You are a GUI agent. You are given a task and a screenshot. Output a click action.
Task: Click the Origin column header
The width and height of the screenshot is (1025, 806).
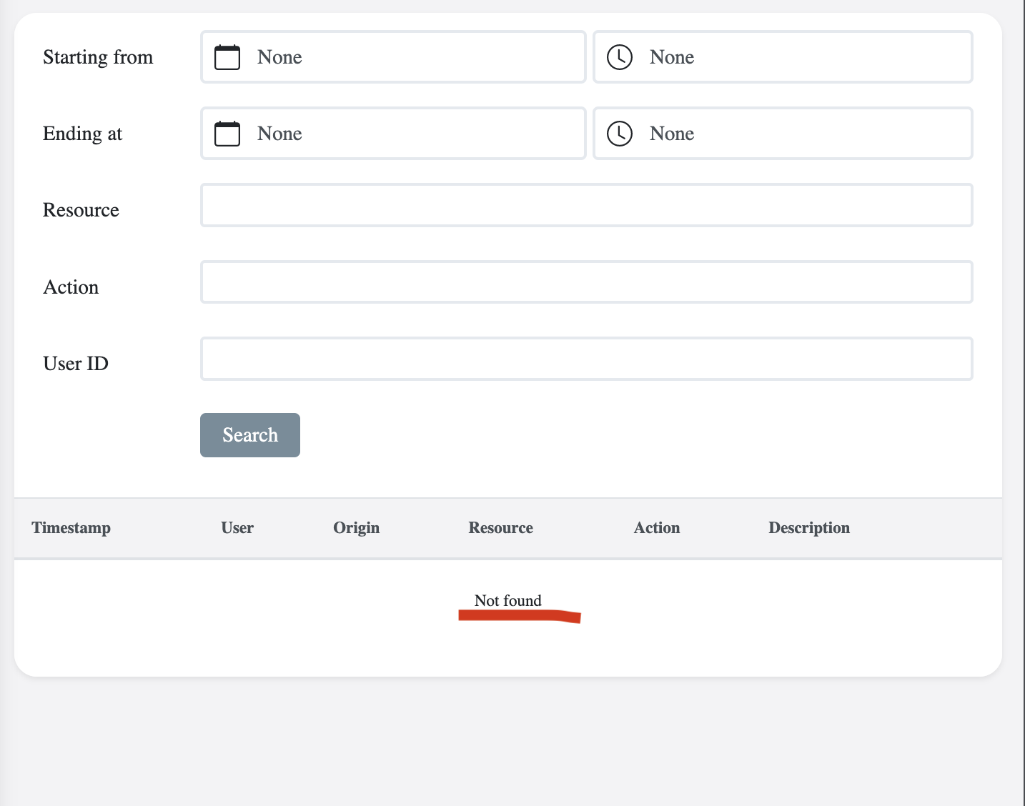[356, 527]
